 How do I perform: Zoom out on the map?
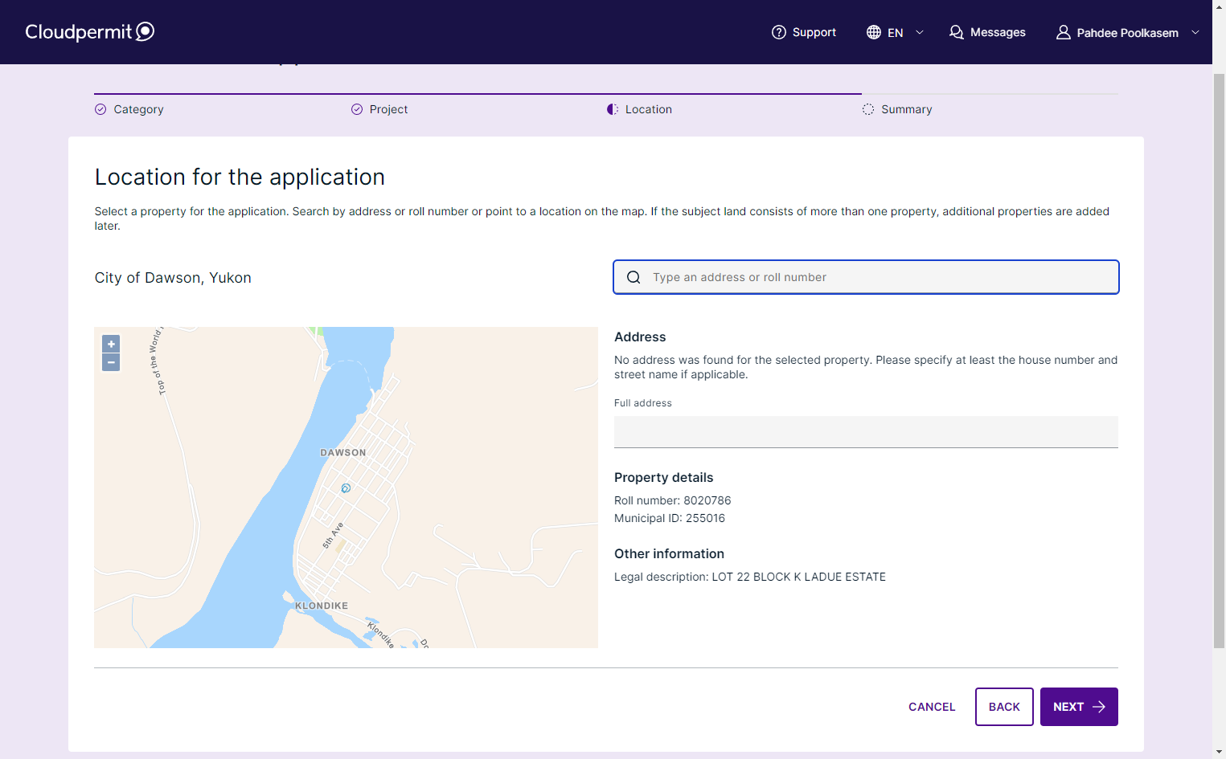click(x=111, y=362)
